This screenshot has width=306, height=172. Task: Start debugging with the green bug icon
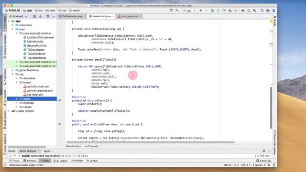212,11
